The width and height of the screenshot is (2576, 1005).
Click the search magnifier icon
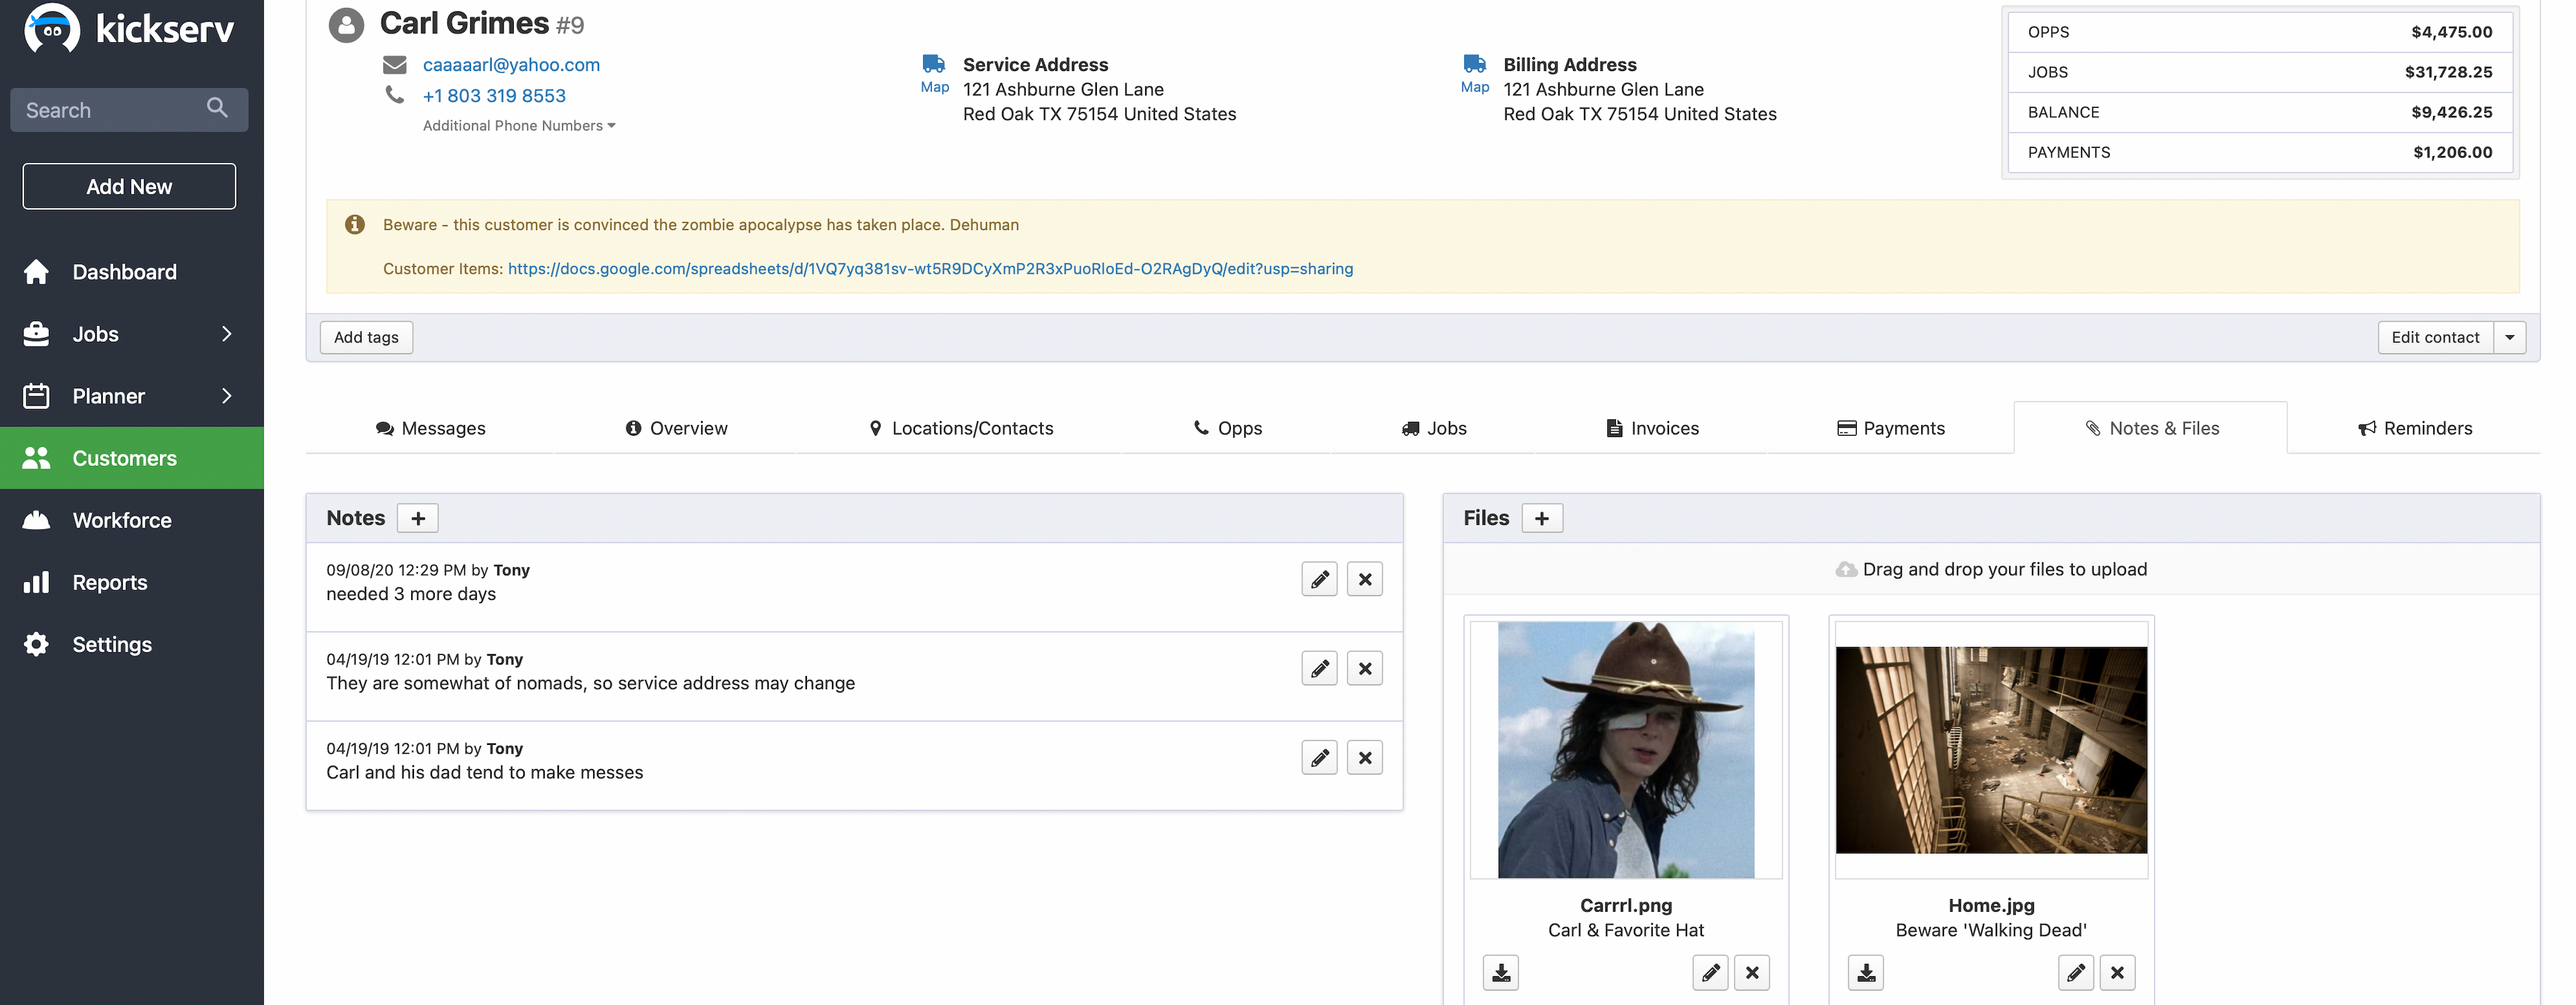(x=217, y=108)
